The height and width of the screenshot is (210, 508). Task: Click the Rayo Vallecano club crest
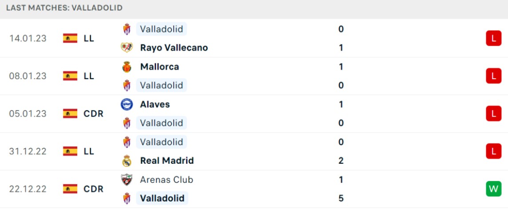click(x=127, y=48)
